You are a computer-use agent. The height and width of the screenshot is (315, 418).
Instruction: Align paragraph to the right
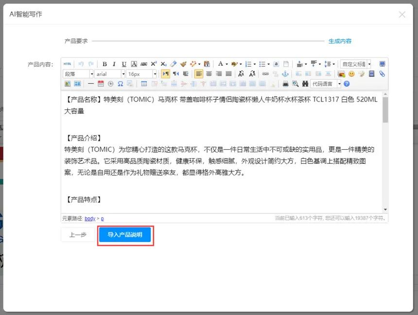tap(219, 74)
